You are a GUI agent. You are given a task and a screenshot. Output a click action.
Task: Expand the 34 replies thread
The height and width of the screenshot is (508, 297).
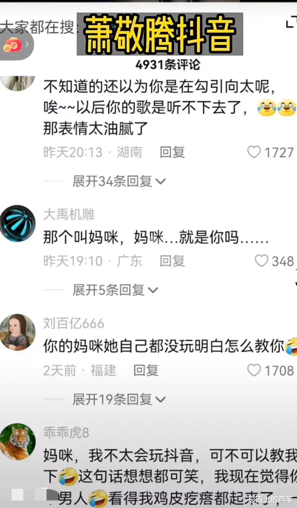pyautogui.click(x=119, y=181)
